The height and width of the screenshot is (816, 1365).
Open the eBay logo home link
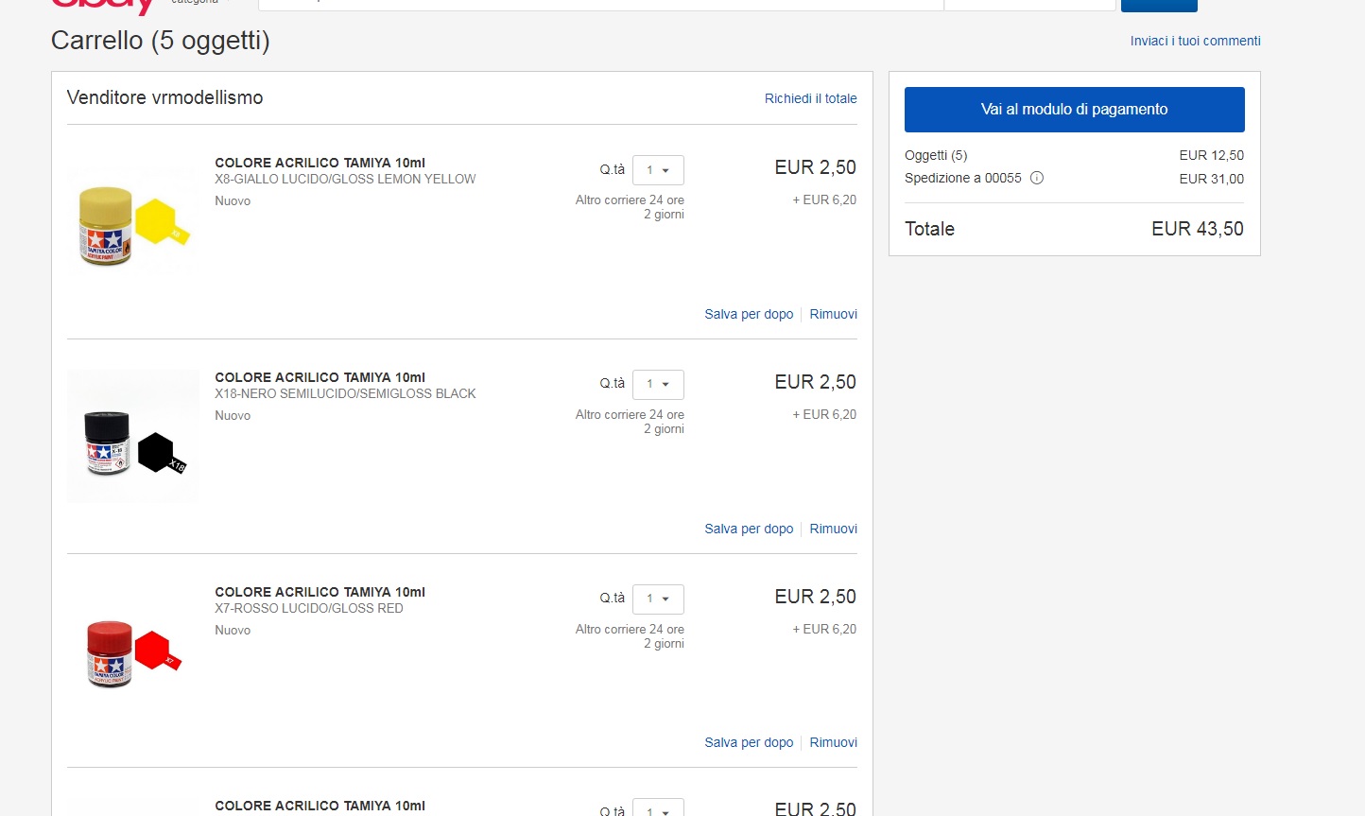(103, 7)
